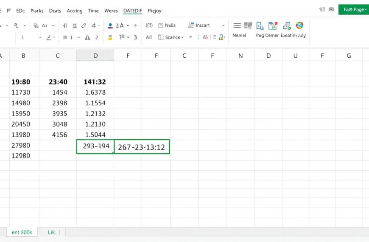Click the triangle mirror icon

(x=87, y=37)
